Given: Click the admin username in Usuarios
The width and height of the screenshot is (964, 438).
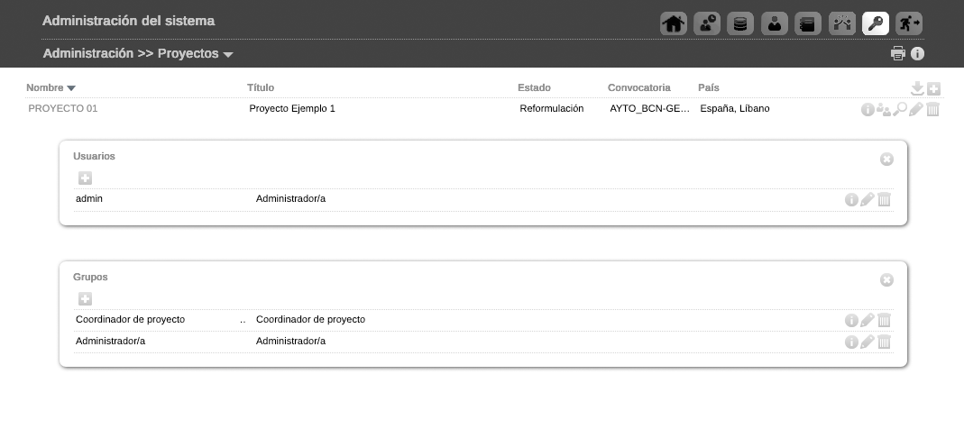Looking at the screenshot, I should [x=89, y=199].
